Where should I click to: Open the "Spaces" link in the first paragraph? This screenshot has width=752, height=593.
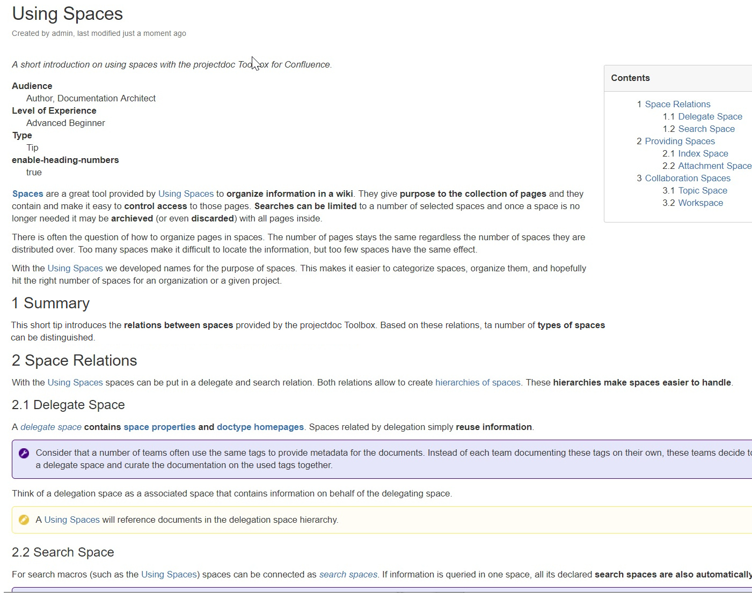coord(27,194)
